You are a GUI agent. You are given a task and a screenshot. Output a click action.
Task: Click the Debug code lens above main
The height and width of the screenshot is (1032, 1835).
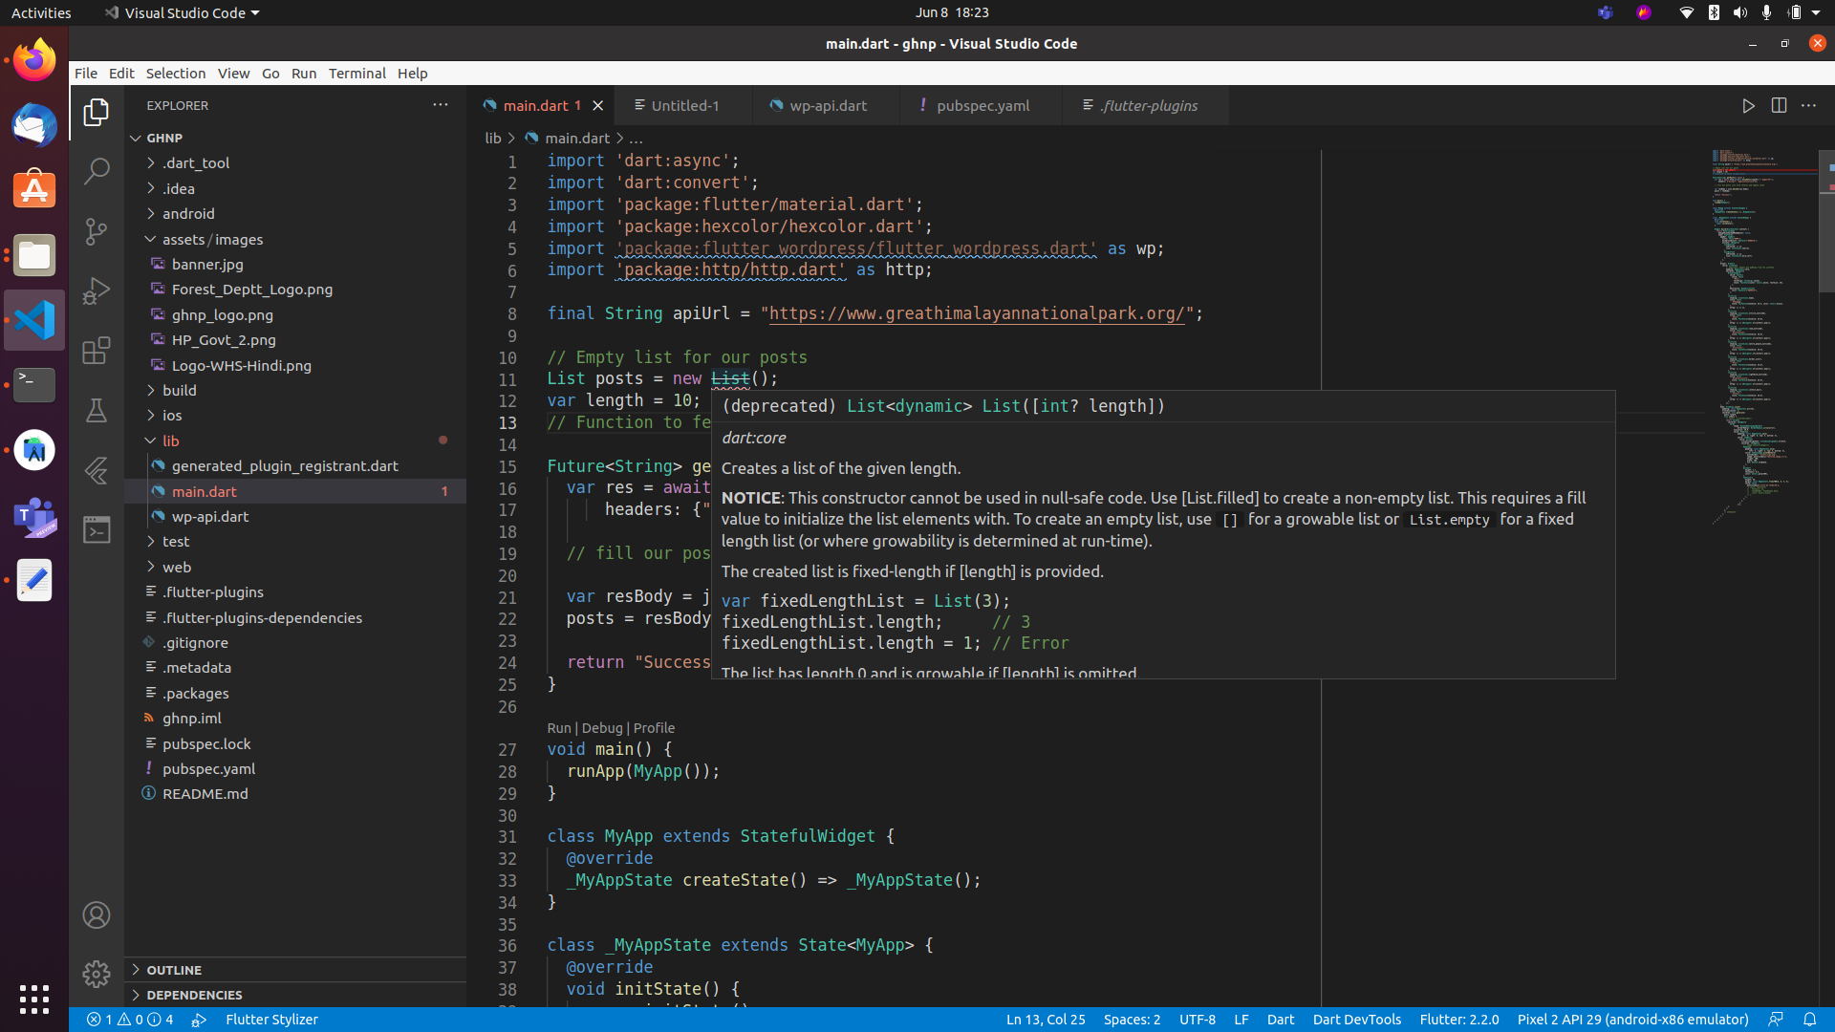601,728
